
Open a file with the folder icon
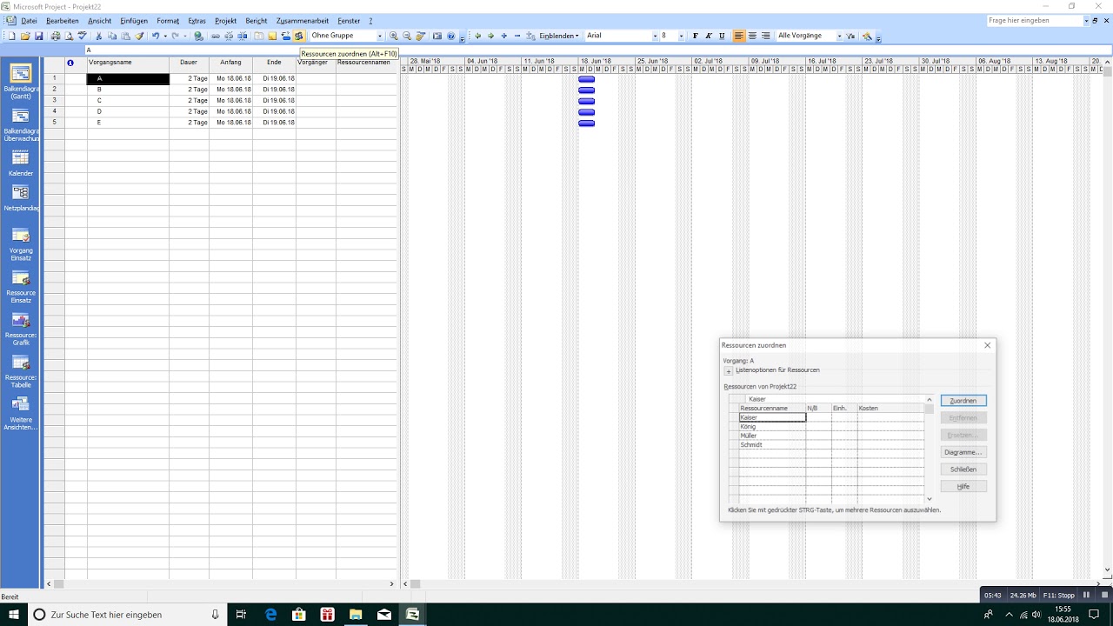point(25,36)
